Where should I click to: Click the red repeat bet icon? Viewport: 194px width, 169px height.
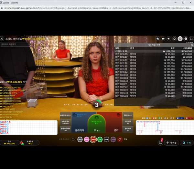pos(120,139)
